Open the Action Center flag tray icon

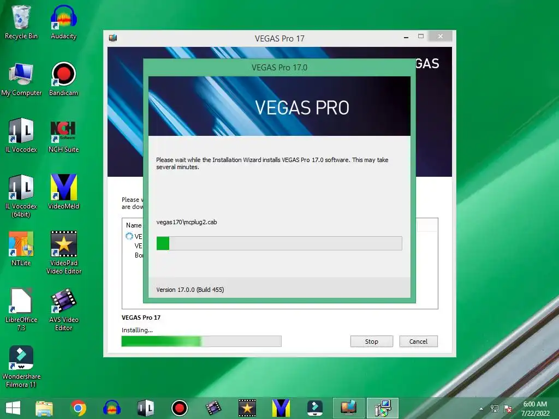[x=508, y=409]
